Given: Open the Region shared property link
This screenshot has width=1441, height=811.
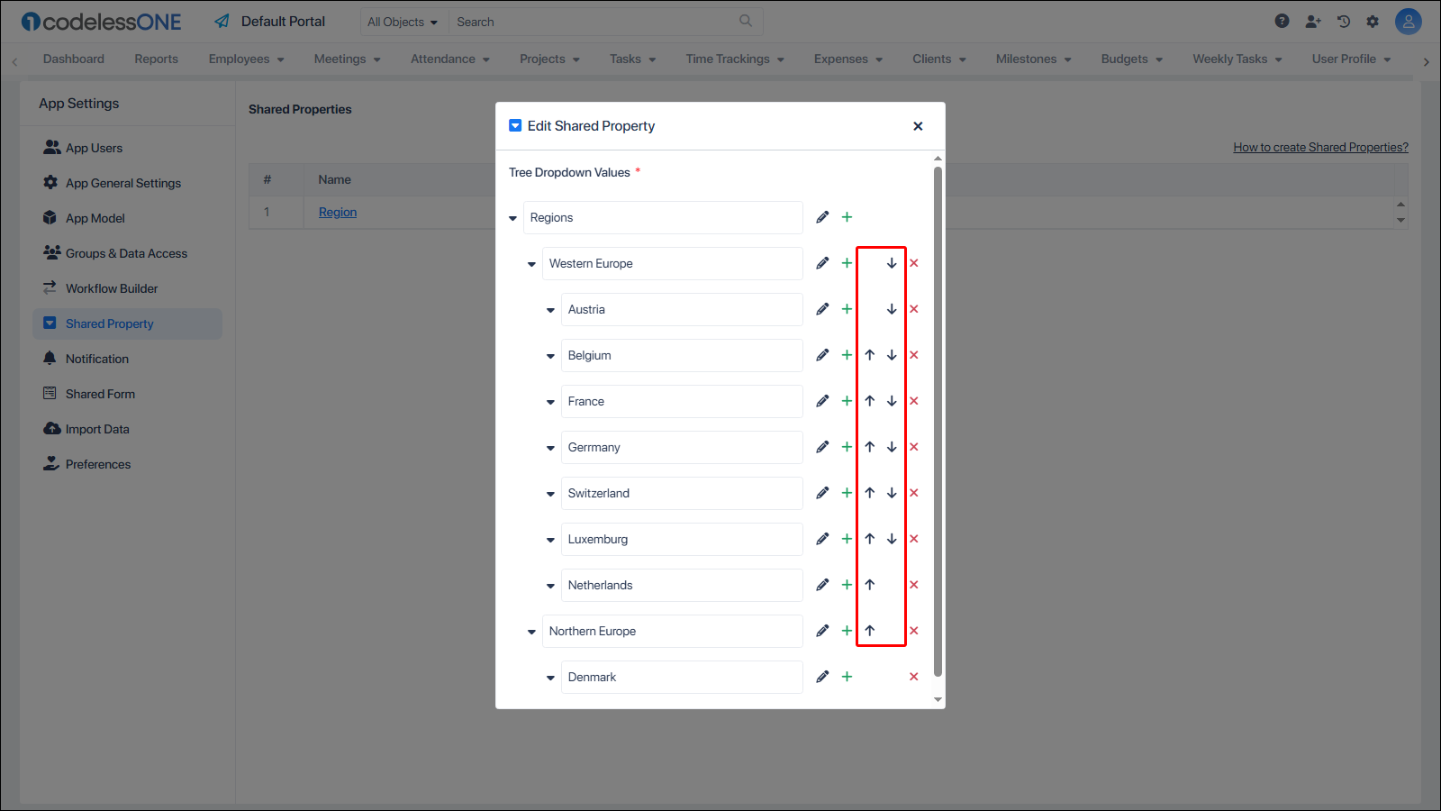Looking at the screenshot, I should pos(338,212).
